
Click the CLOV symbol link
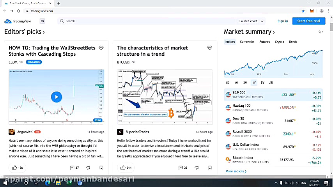13,62
